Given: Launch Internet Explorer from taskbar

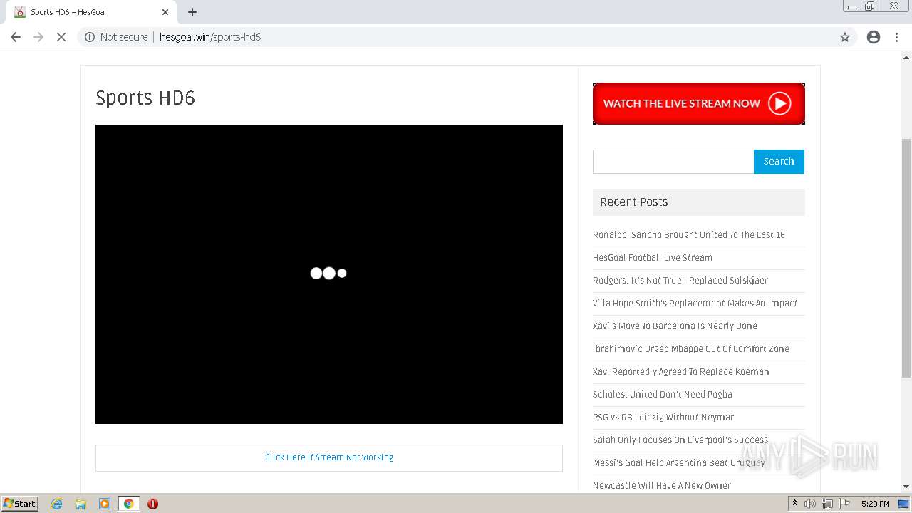Looking at the screenshot, I should [x=57, y=504].
